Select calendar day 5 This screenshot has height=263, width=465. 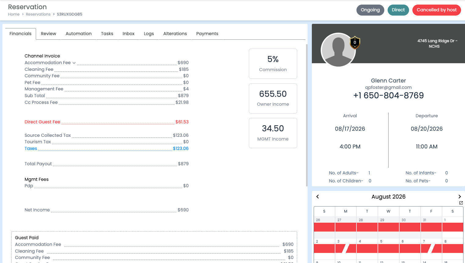[x=389, y=248]
